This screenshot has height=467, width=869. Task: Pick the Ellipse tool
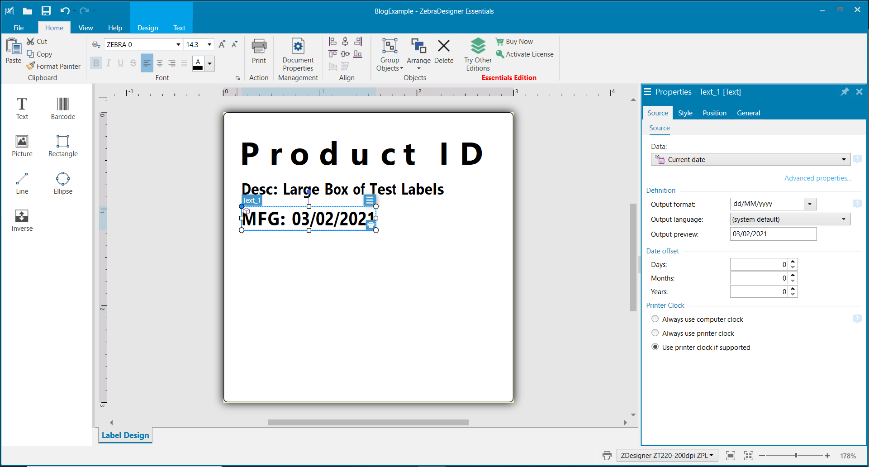pos(62,183)
